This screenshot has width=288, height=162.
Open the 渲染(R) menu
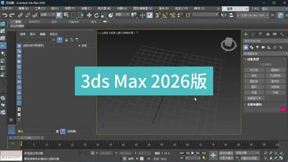tap(164, 9)
